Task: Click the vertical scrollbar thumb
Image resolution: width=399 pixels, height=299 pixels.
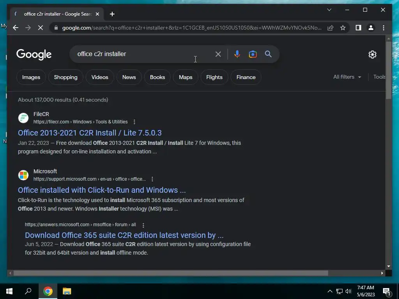Action: click(388, 70)
